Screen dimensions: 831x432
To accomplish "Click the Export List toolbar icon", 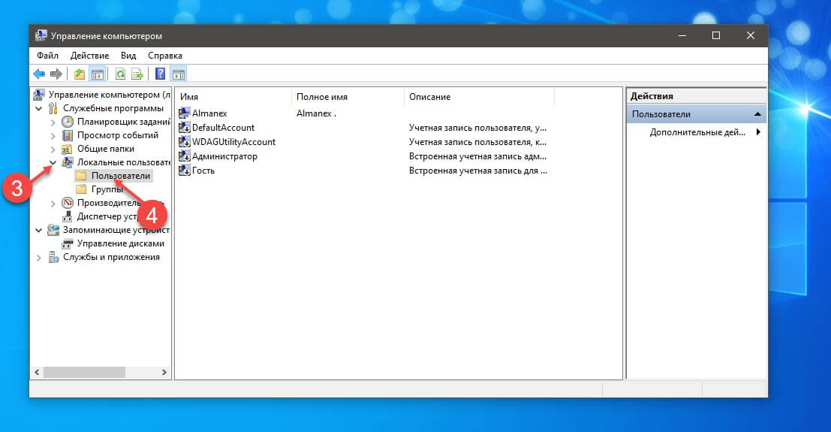I will tap(137, 74).
